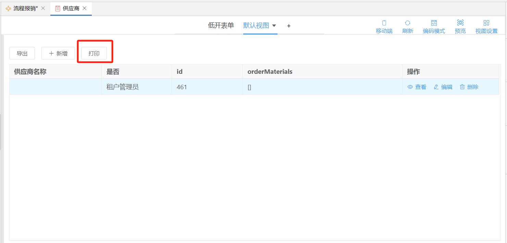The height and width of the screenshot is (243, 507).
Task: Click the 打印 print button
Action: (94, 53)
